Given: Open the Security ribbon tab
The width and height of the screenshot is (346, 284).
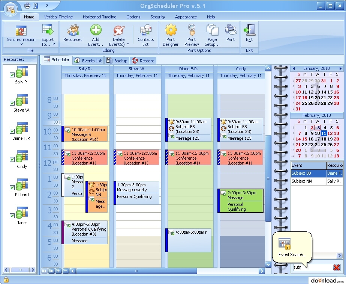Looking at the screenshot, I should point(157,17).
